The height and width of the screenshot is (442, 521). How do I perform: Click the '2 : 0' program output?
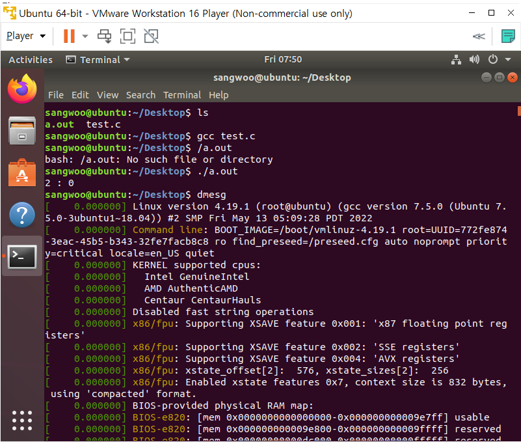point(59,184)
